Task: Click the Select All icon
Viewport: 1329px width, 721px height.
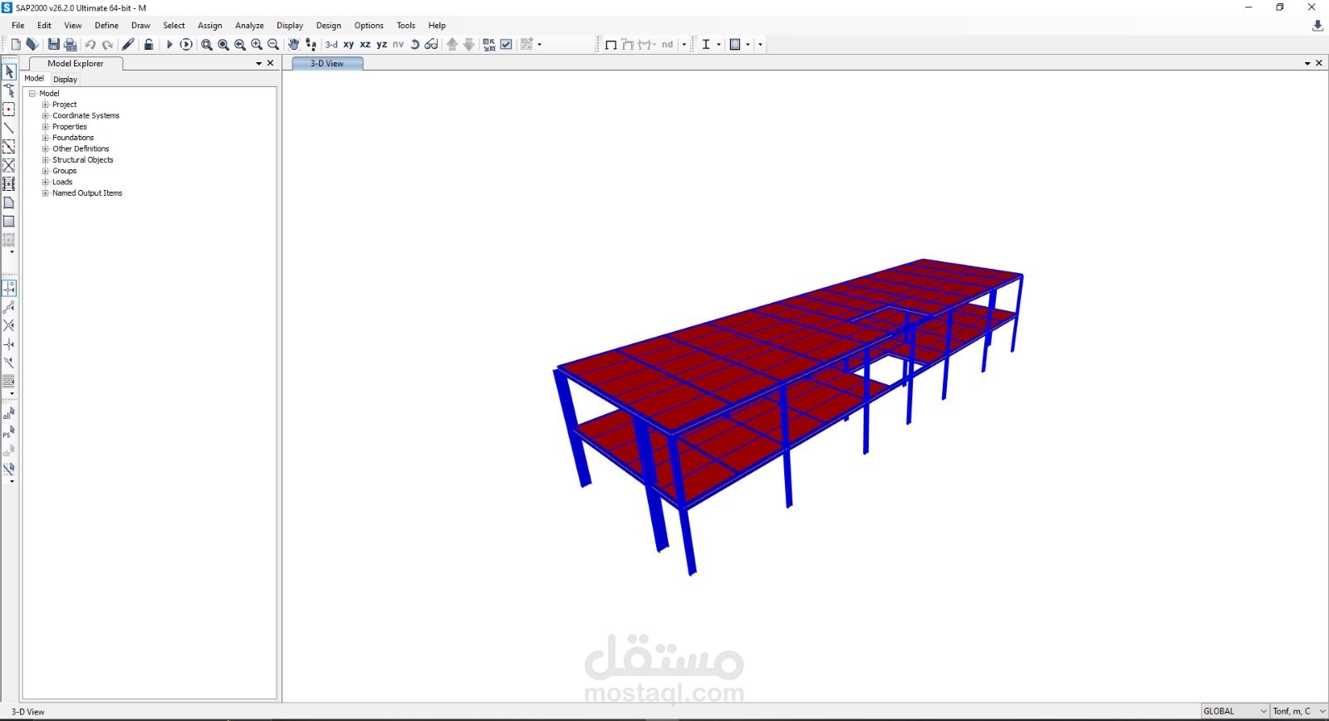Action: point(9,413)
